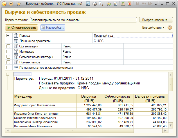The width and height of the screenshot is (178, 138).
Task: Click the Вариант отчета field
Action: click(x=83, y=20)
